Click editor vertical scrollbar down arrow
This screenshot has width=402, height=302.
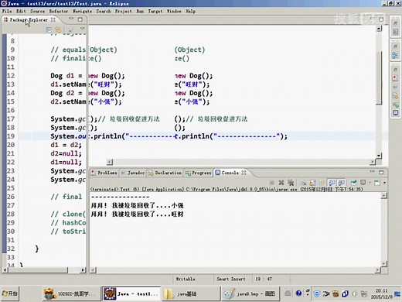coord(379,156)
